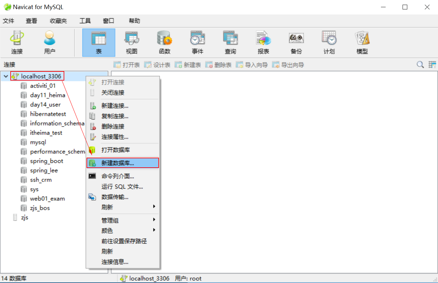
Task: Open the 计划 schedule icon
Action: [x=329, y=43]
